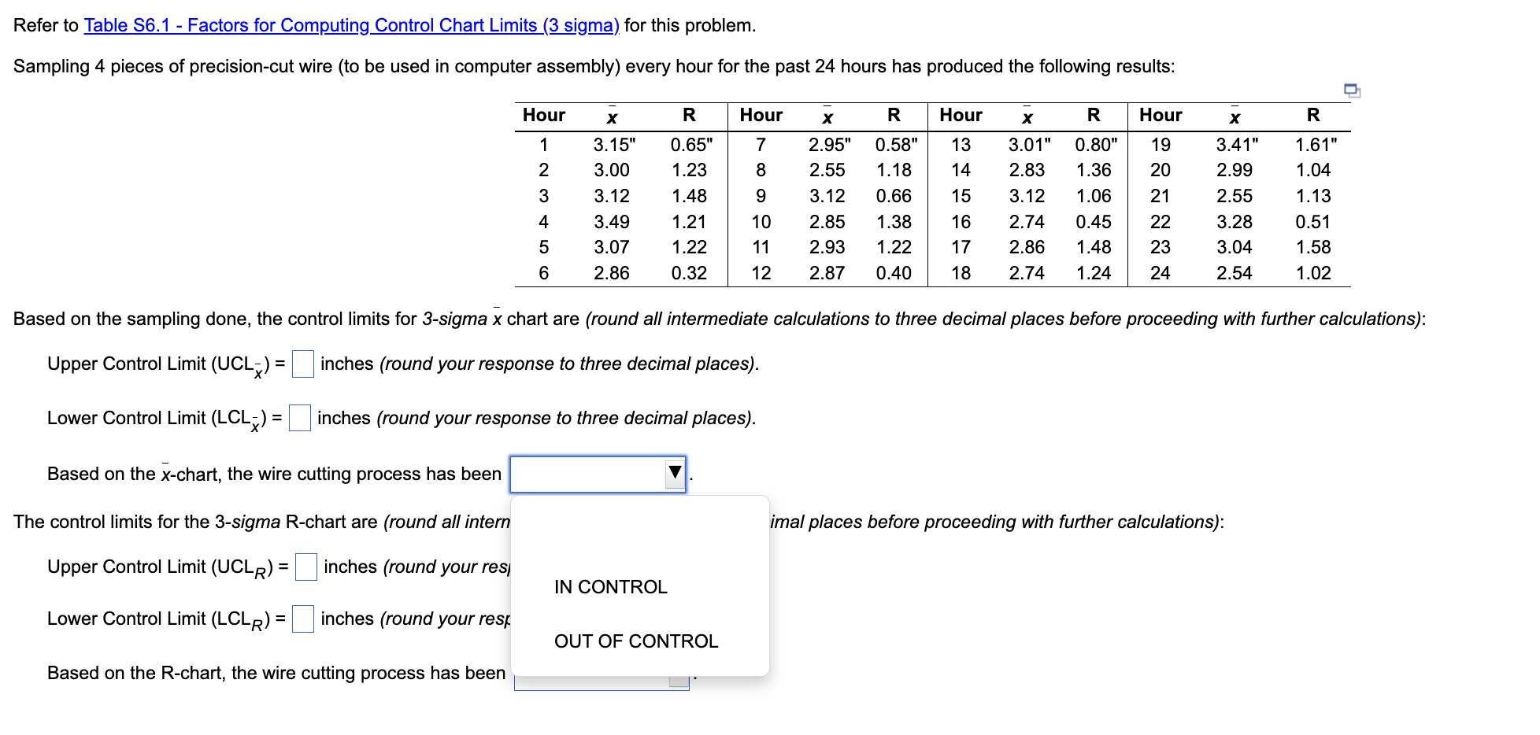Click the x̄ value 3.49 for hour 4
Viewport: 1540px width, 735px height.
click(610, 221)
